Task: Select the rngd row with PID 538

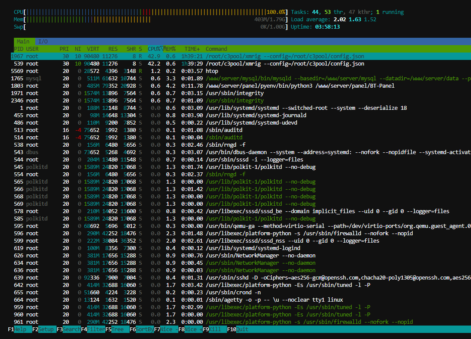Action: coord(241,145)
